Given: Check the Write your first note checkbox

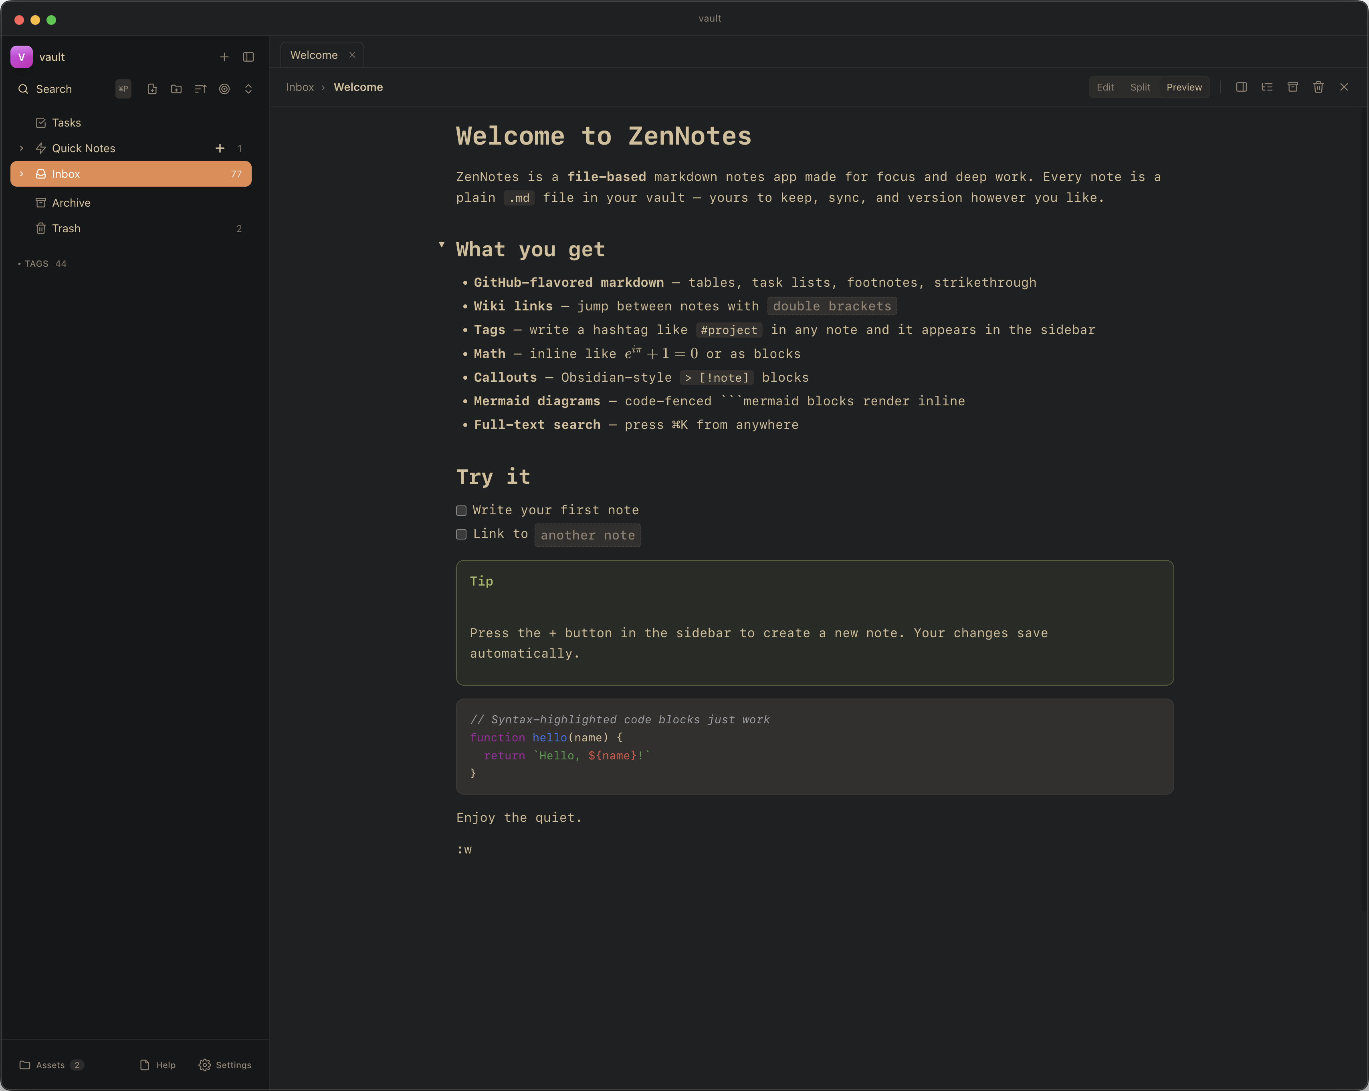Looking at the screenshot, I should (460, 510).
